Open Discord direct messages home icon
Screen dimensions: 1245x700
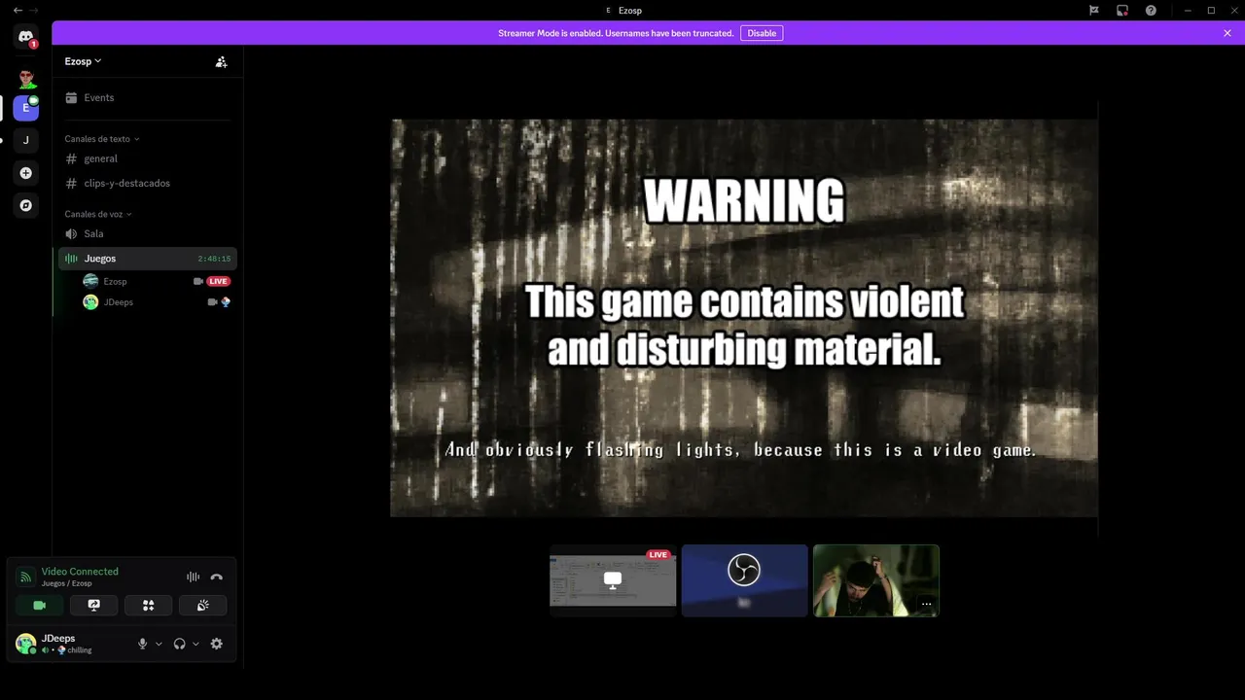[26, 37]
